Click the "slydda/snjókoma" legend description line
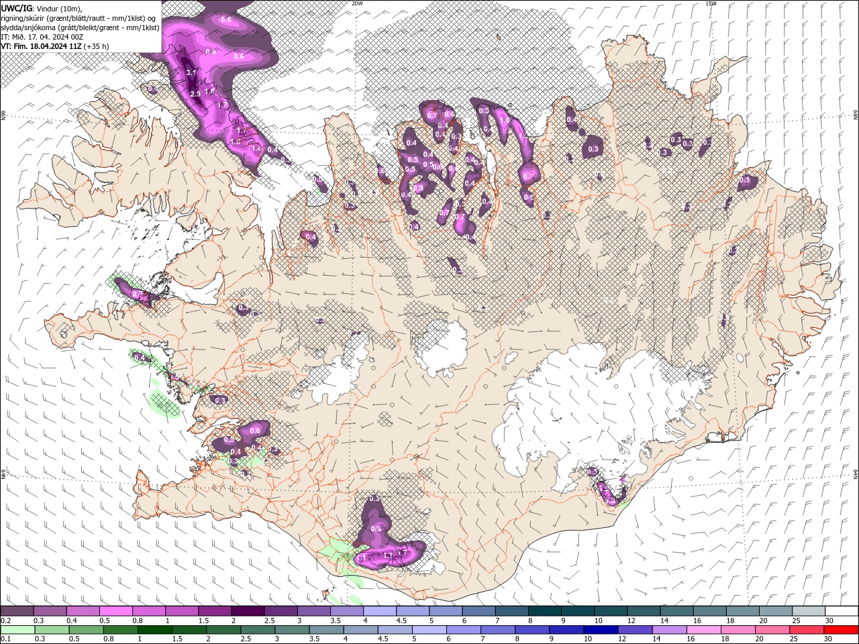 [x=80, y=28]
